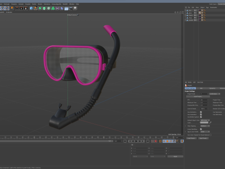Open Attribute Manager hamburger menu icon
The image size is (225, 169).
pos(186,82)
